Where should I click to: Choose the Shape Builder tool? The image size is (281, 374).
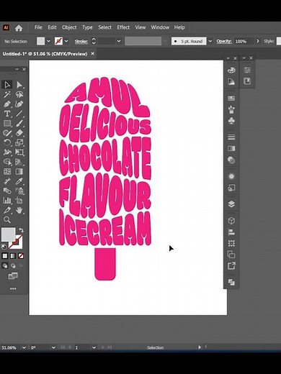click(x=7, y=162)
